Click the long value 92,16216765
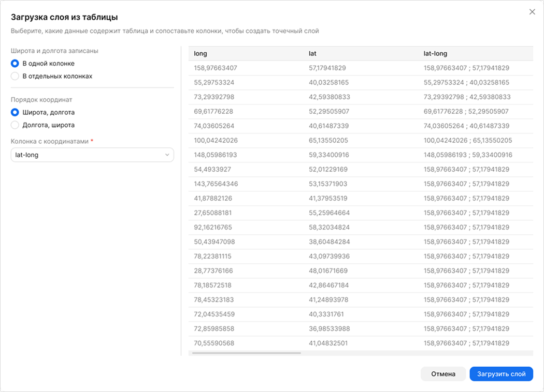Image resolution: width=544 pixels, height=392 pixels. [x=213, y=228]
